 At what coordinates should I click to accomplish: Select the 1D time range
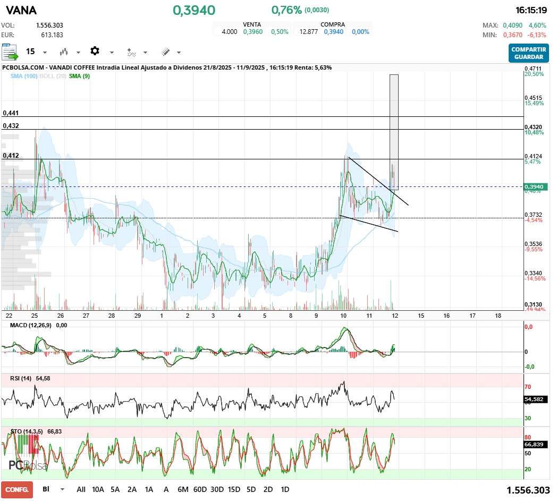[285, 490]
